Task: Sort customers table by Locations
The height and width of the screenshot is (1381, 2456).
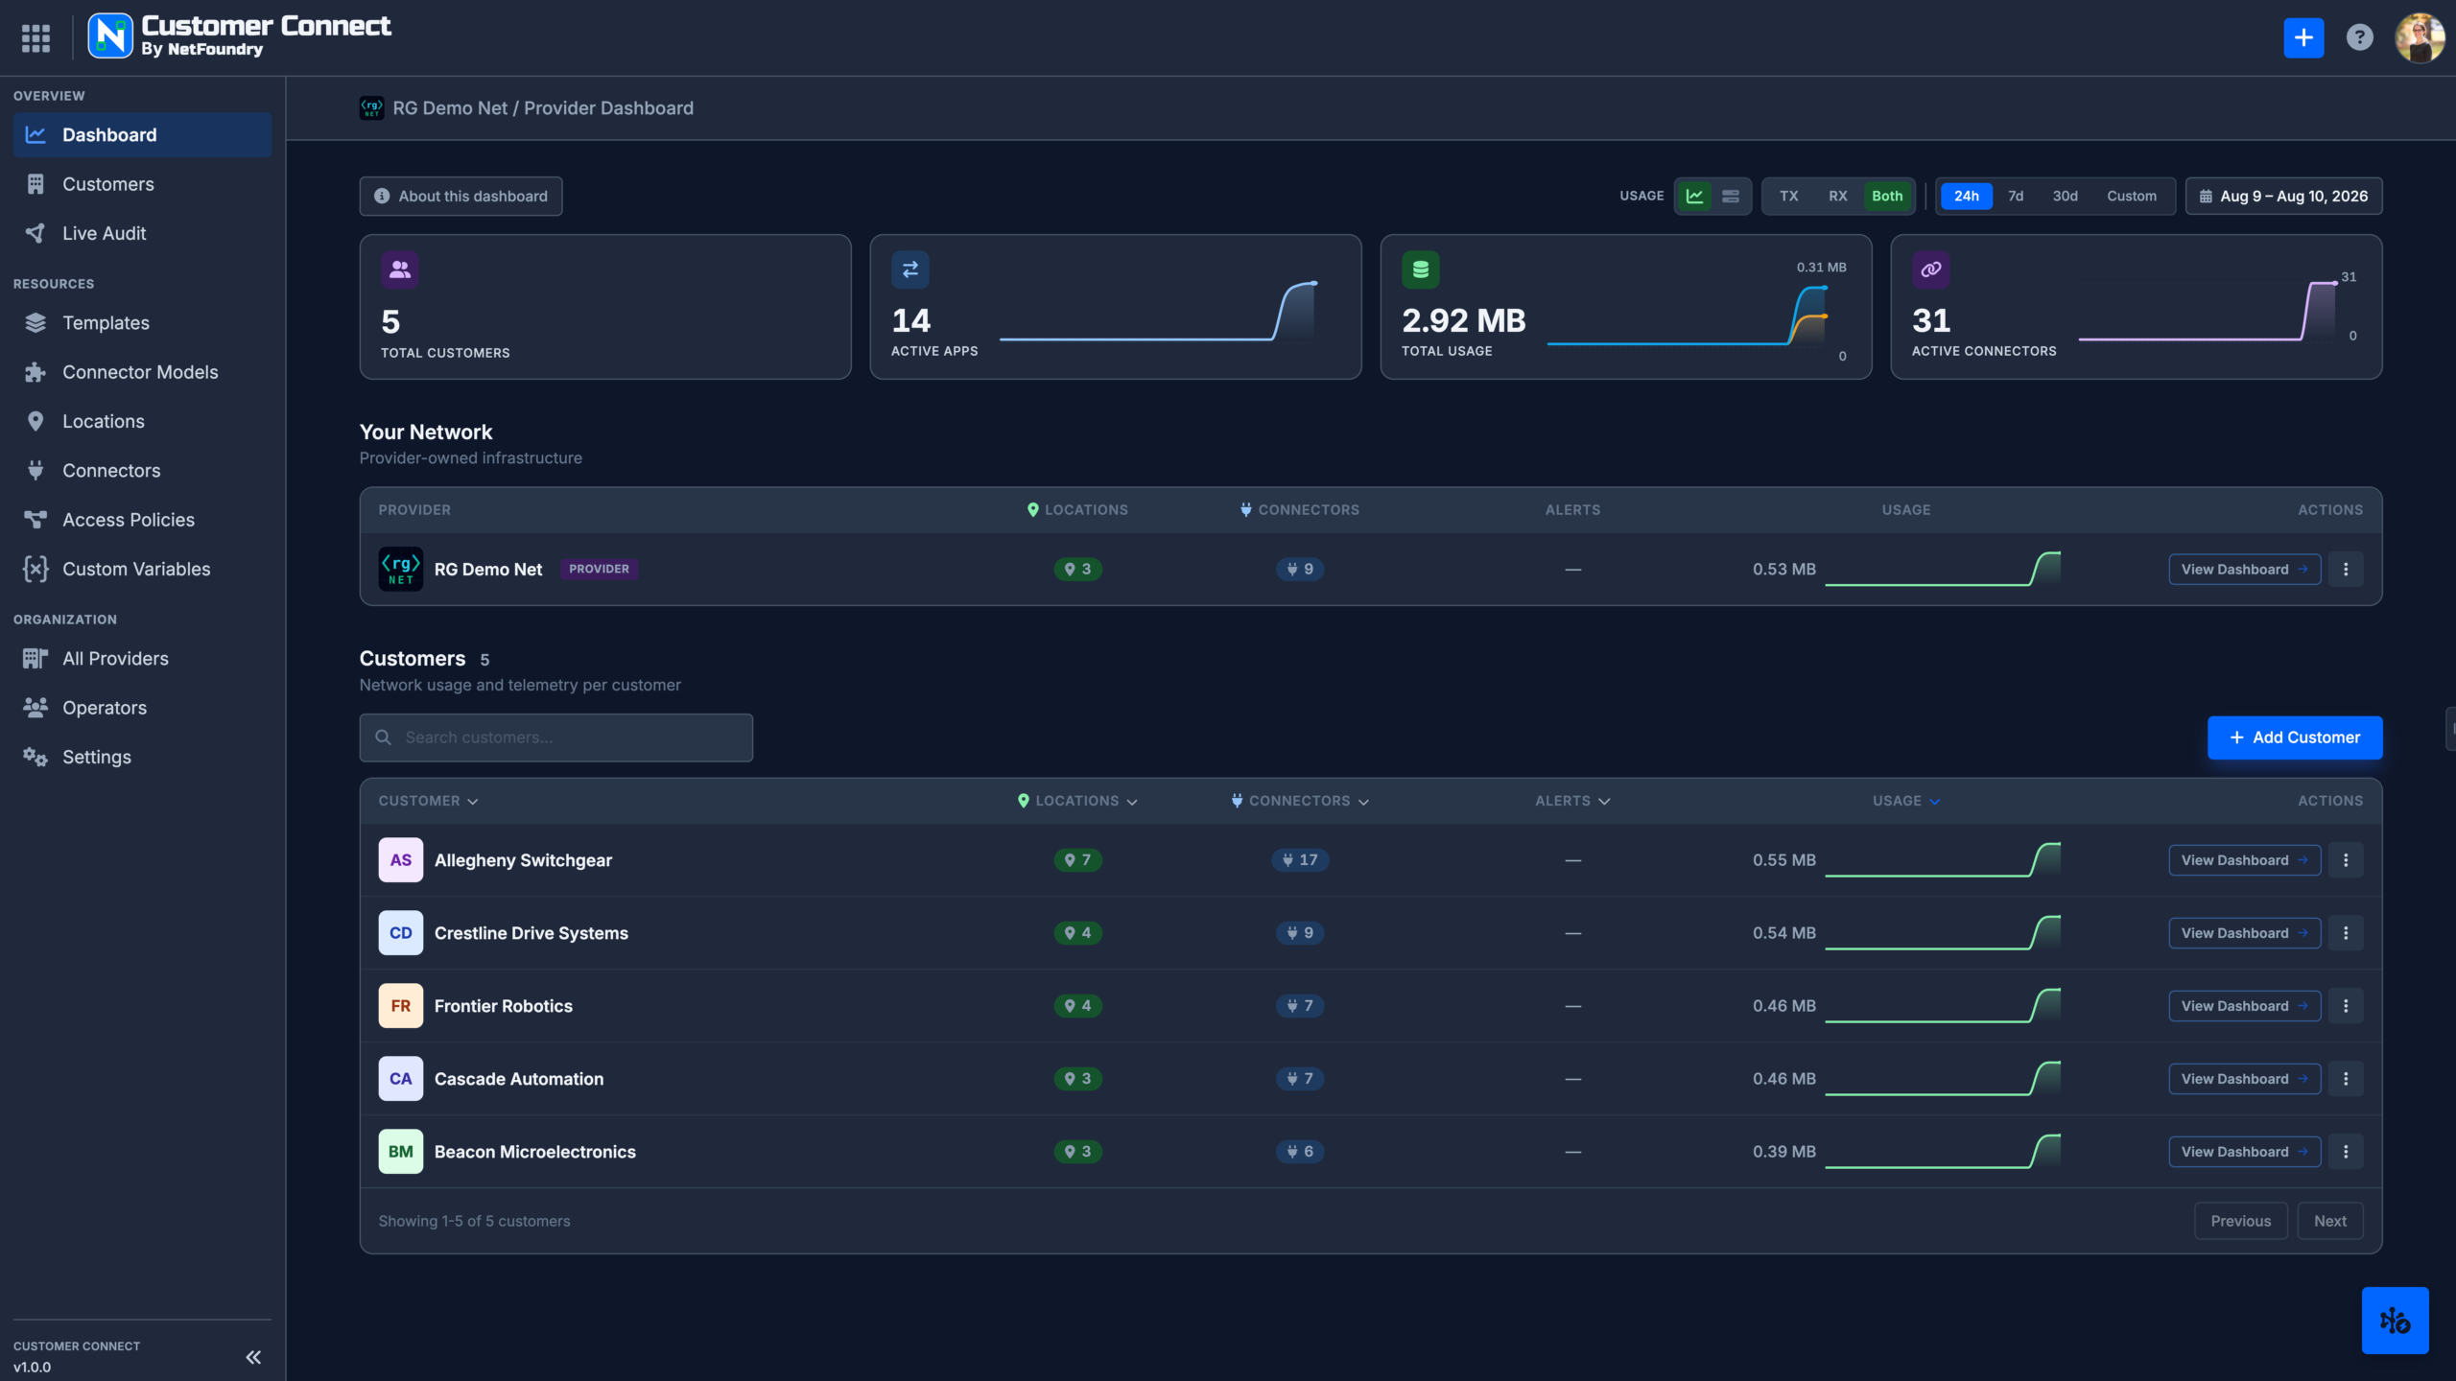Action: [1077, 801]
